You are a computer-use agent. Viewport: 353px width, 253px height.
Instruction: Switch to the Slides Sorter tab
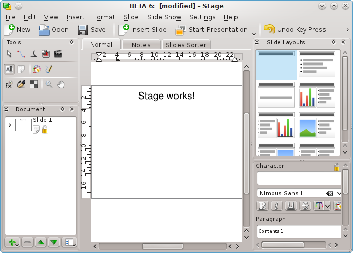tap(186, 45)
